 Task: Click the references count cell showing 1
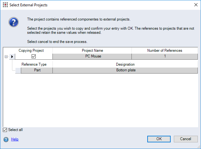click(164, 57)
